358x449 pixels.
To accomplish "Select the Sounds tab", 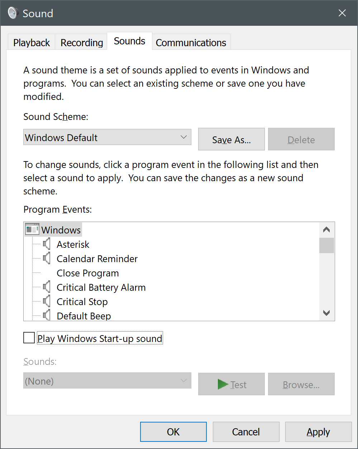I will pyautogui.click(x=130, y=41).
